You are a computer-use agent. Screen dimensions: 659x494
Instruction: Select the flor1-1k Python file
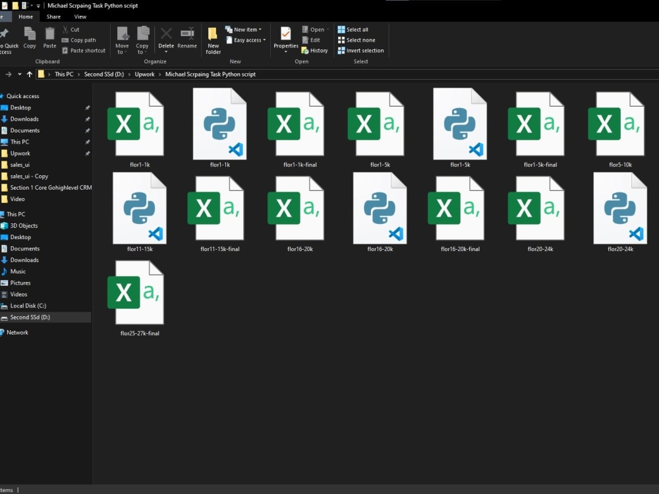click(220, 128)
